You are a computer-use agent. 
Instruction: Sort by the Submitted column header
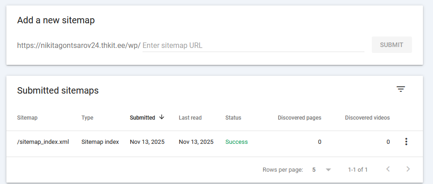click(143, 117)
